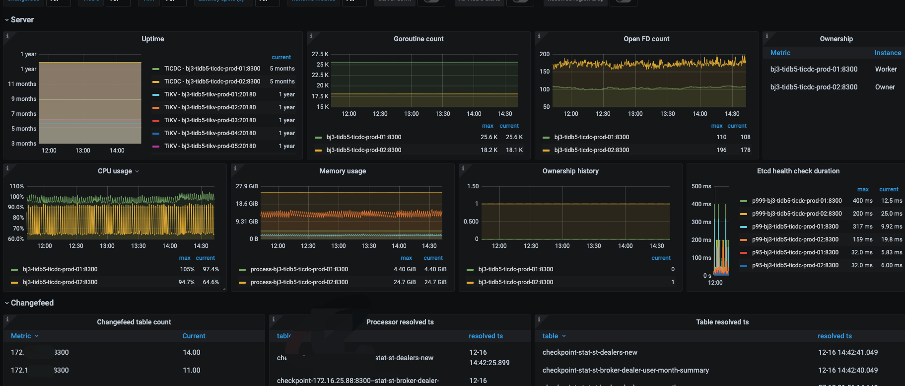
Task: Click the Ownership history panel info icon
Action: (x=463, y=168)
